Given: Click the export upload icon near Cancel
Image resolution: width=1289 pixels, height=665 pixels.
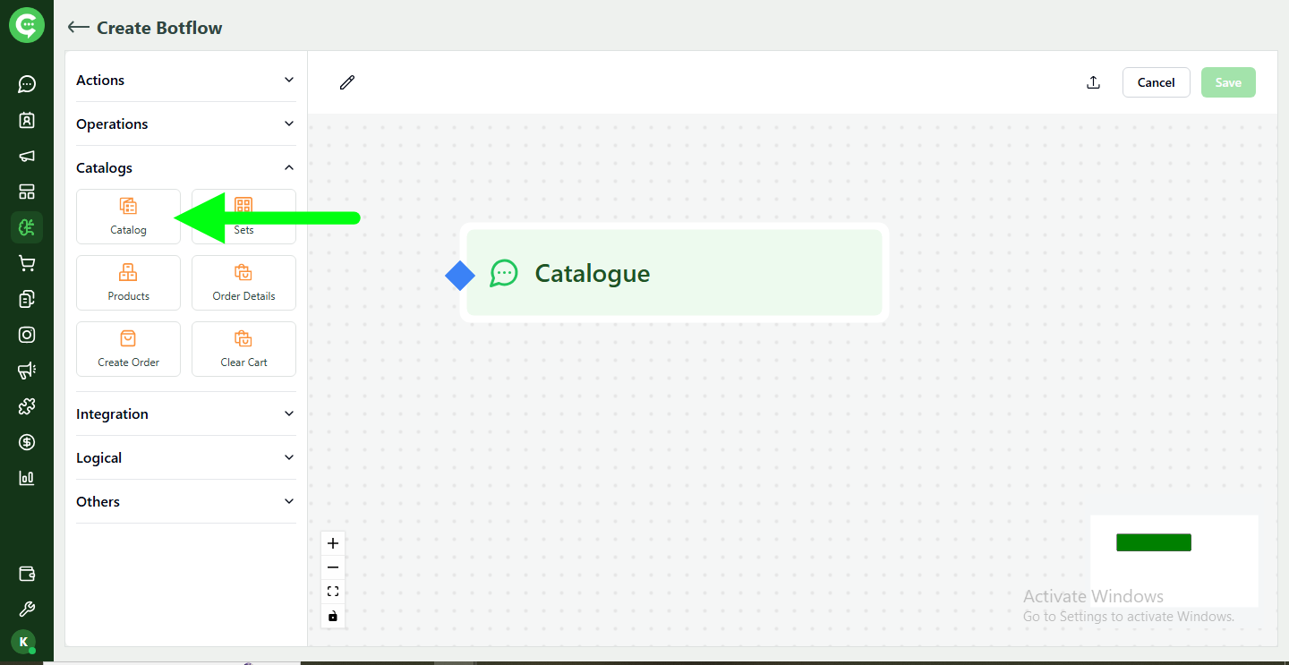Looking at the screenshot, I should click(x=1093, y=81).
